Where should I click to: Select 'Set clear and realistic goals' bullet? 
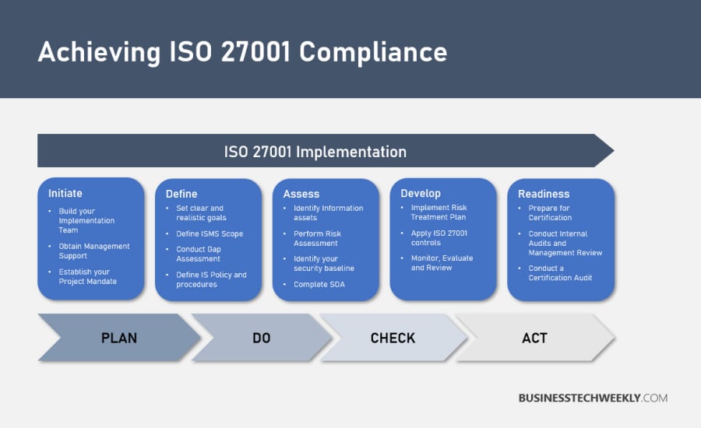[x=201, y=213]
